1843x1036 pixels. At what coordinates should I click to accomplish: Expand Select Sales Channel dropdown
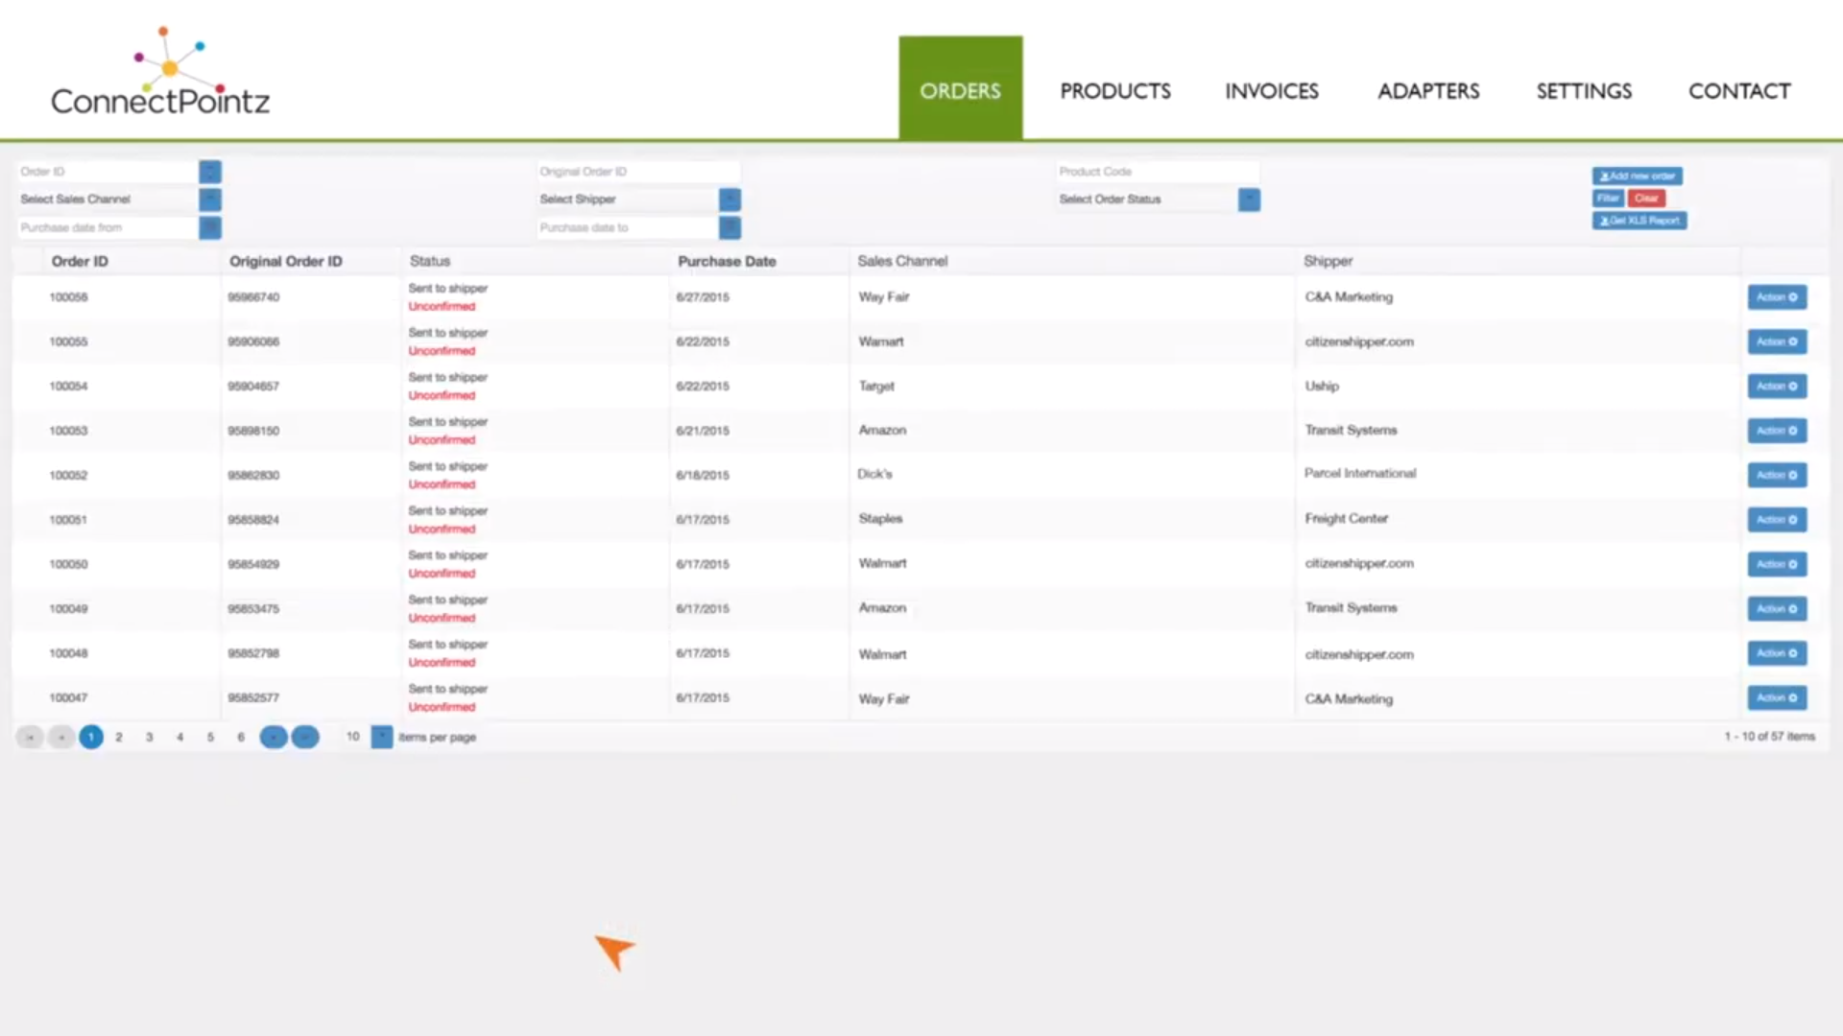[210, 200]
